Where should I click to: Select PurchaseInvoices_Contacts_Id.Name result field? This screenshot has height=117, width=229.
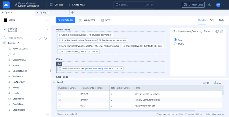[x=143, y=46]
